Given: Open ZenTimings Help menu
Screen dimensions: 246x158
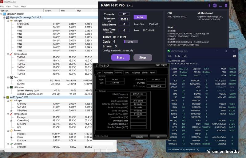Looking at the screenshot, I should click(x=185, y=56).
